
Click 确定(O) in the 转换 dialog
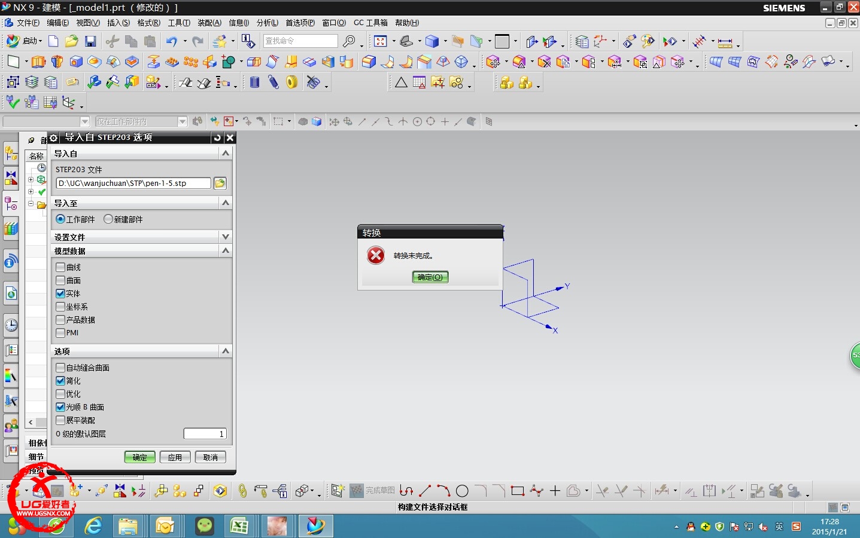[430, 277]
